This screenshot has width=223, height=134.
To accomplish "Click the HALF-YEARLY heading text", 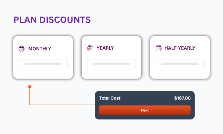I will pos(180,48).
